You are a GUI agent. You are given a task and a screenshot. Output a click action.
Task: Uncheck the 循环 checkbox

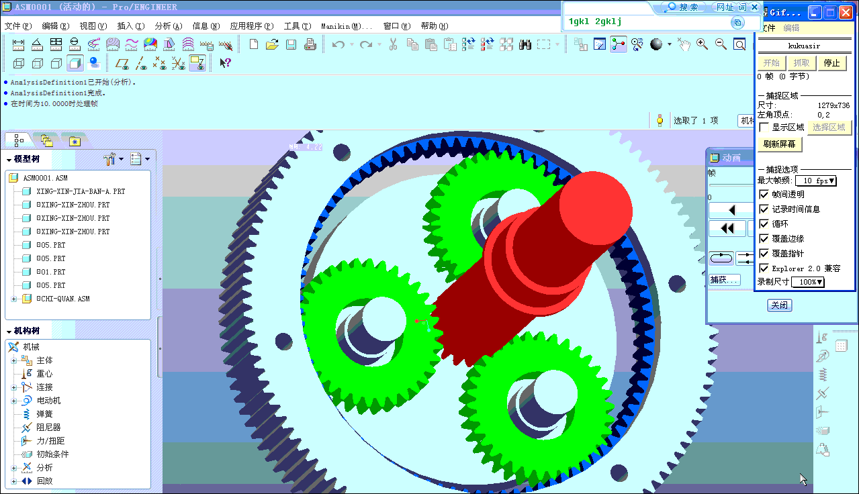[x=764, y=224]
